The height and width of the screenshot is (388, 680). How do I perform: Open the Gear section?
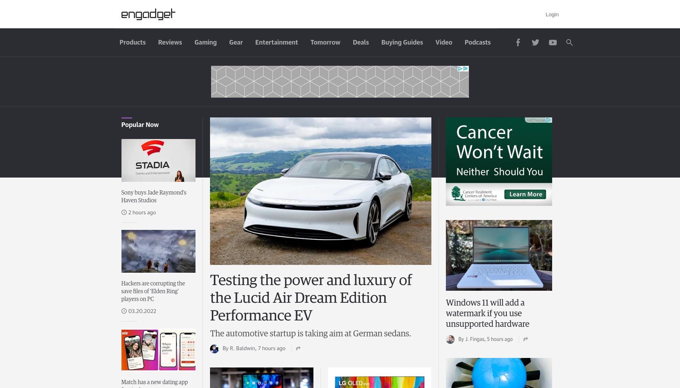point(236,42)
